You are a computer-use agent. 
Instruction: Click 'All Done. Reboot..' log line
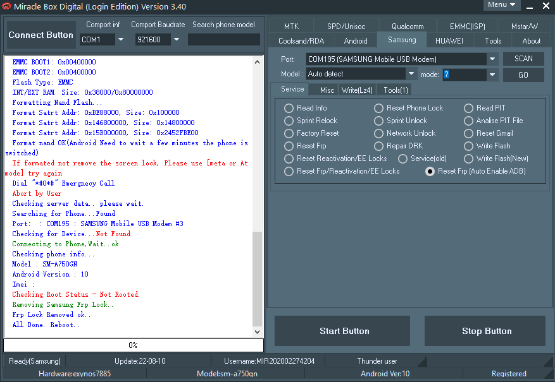pyautogui.click(x=46, y=325)
